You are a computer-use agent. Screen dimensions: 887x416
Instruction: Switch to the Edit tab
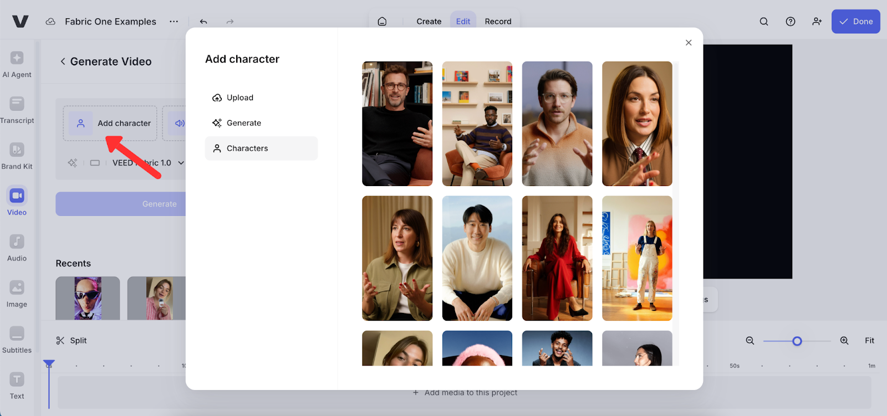coord(463,22)
